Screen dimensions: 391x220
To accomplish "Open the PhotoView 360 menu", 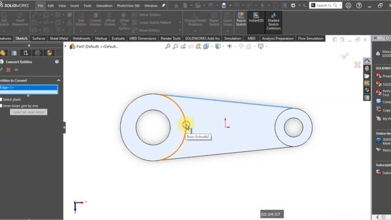I will pos(128,5).
